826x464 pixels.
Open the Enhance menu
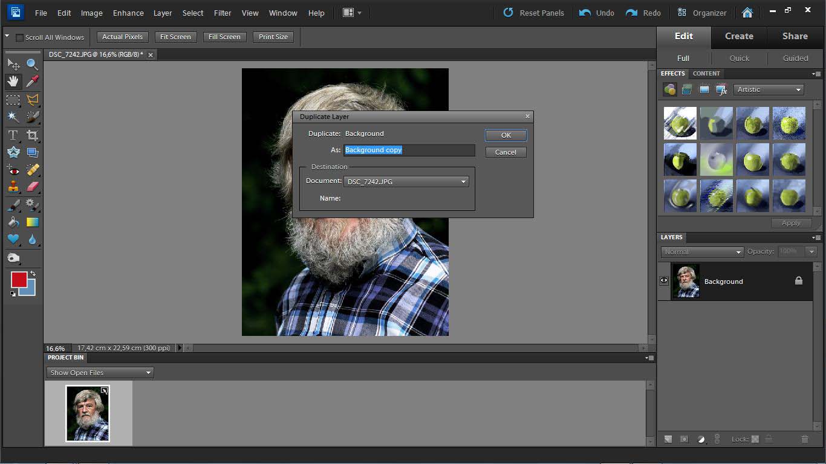point(128,13)
